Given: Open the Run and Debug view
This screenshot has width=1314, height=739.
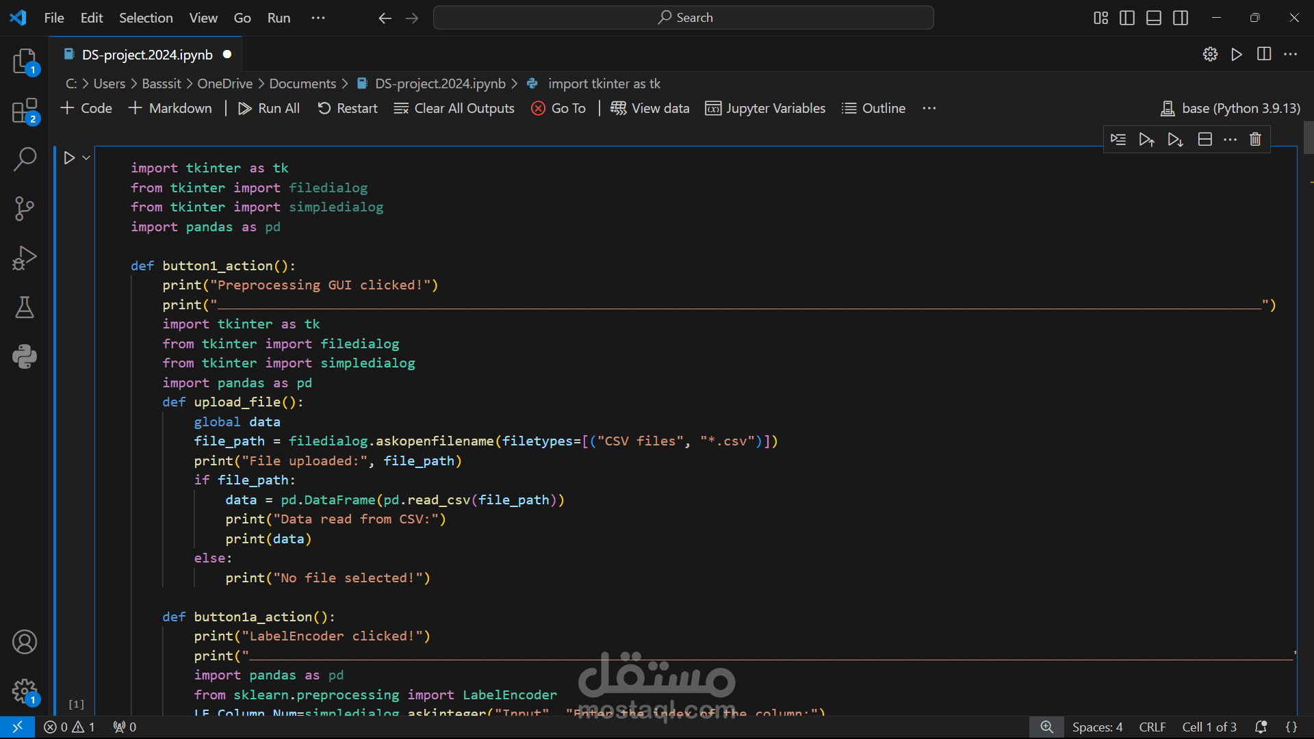Looking at the screenshot, I should tap(25, 258).
